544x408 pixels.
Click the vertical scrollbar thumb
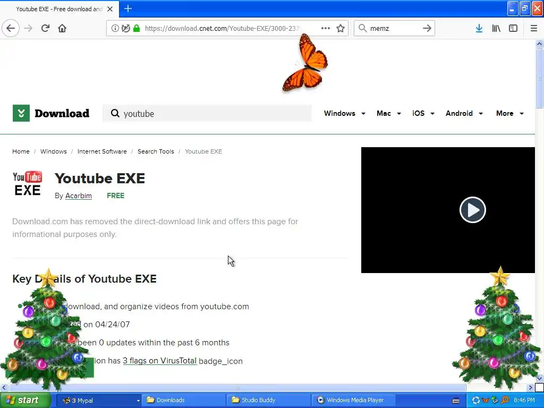[x=540, y=79]
